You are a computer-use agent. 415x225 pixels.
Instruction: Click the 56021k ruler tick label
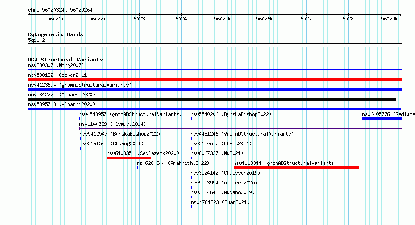[55, 19]
